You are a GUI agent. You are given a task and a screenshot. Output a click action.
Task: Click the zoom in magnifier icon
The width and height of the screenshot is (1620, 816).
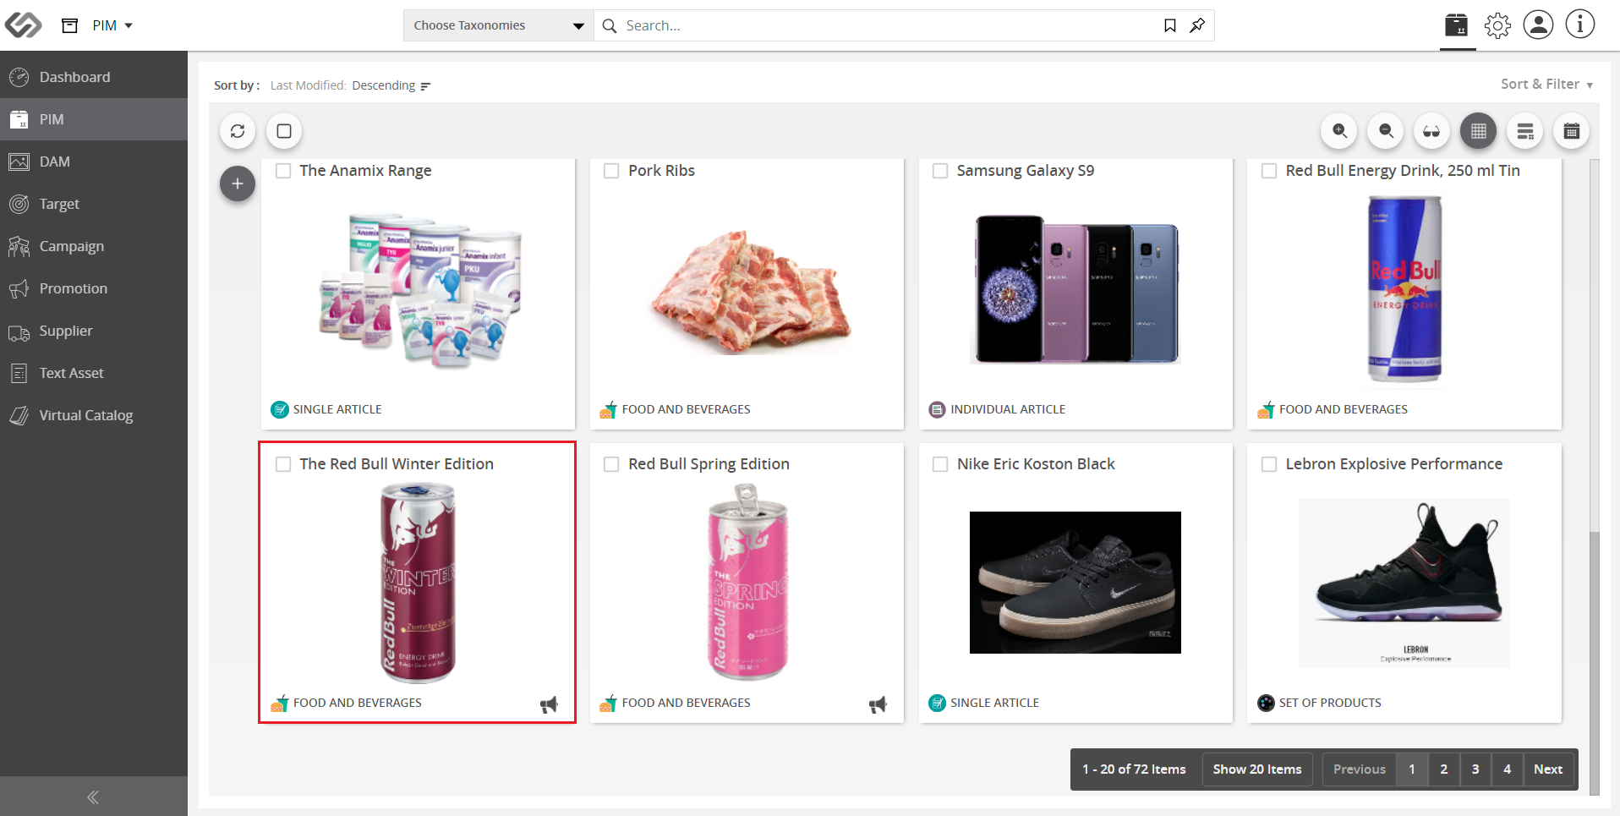pyautogui.click(x=1339, y=131)
